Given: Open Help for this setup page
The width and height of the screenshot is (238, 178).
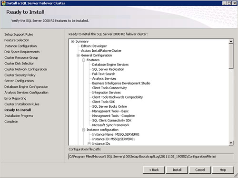Looking at the screenshot, I should [x=223, y=170].
